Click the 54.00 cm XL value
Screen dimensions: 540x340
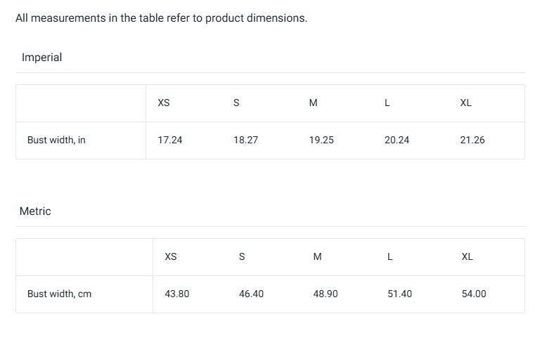coord(474,294)
